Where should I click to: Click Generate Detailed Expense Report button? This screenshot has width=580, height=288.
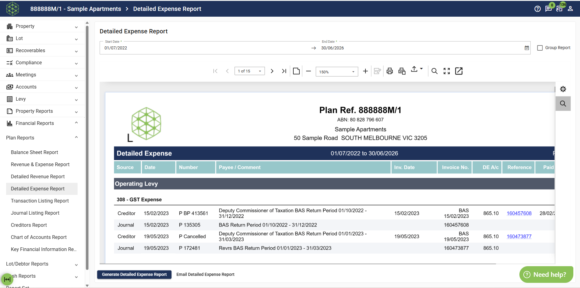pos(134,274)
